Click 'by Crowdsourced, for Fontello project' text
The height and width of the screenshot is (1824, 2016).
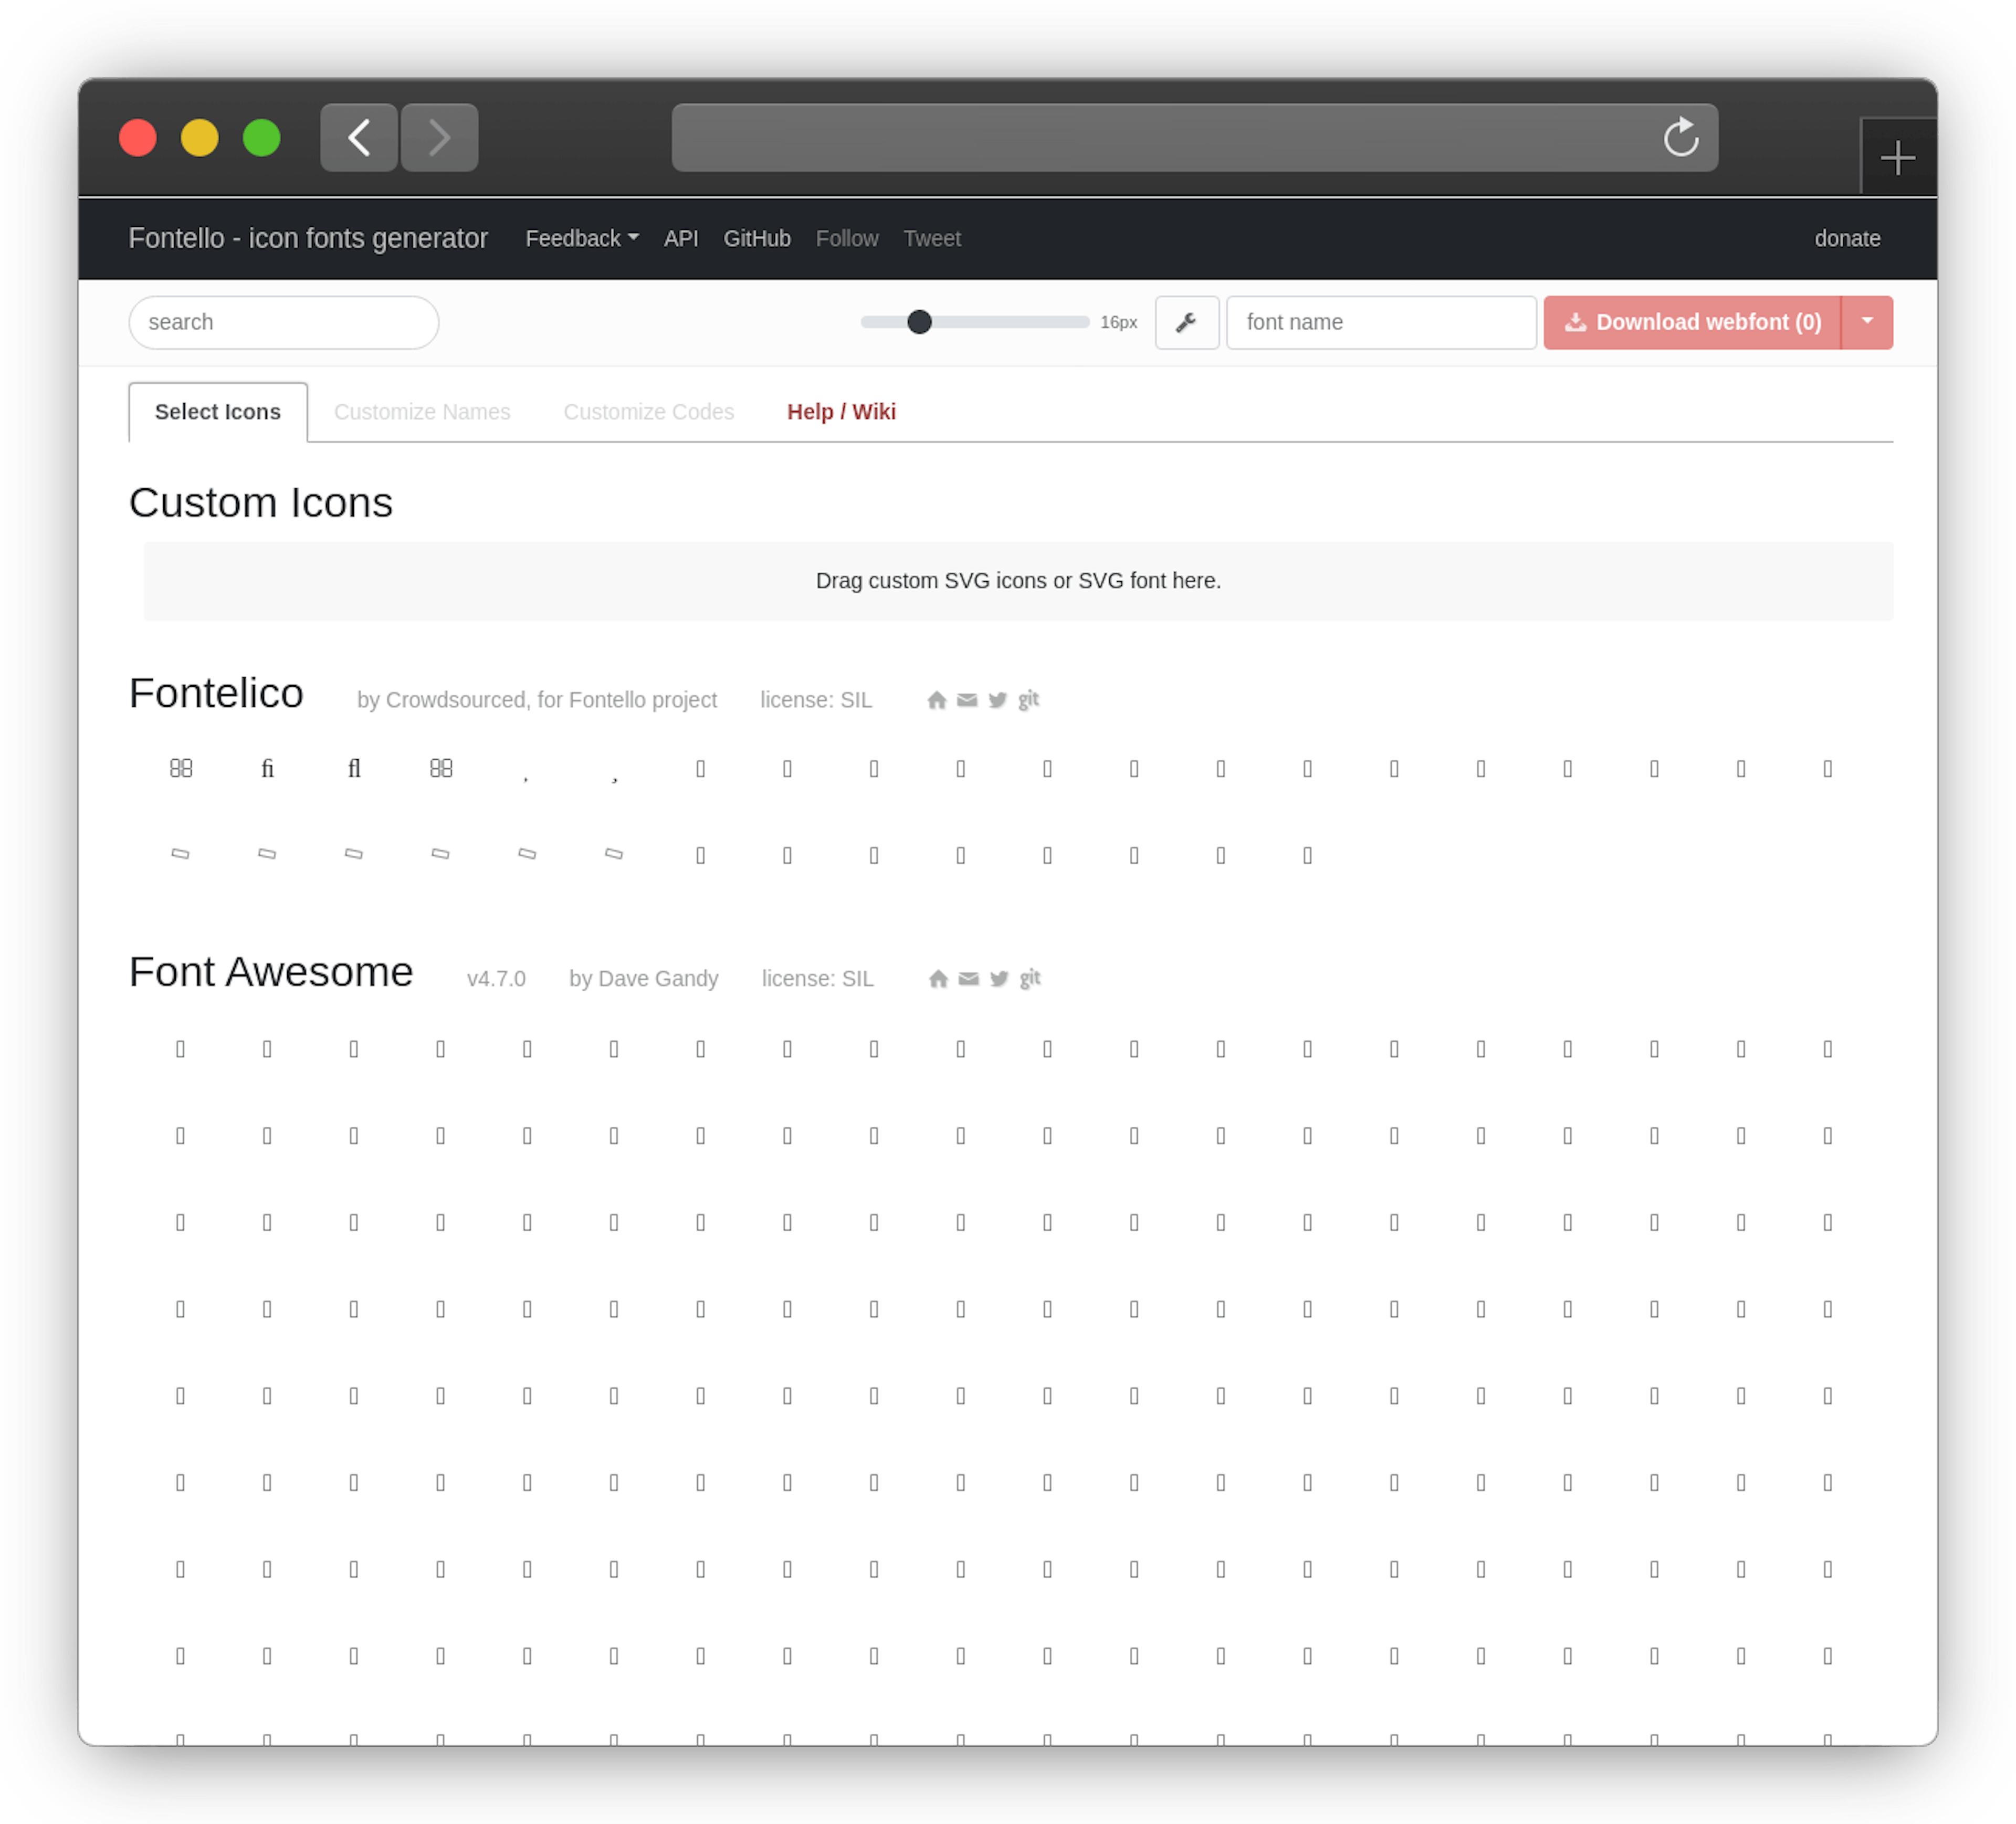[537, 700]
